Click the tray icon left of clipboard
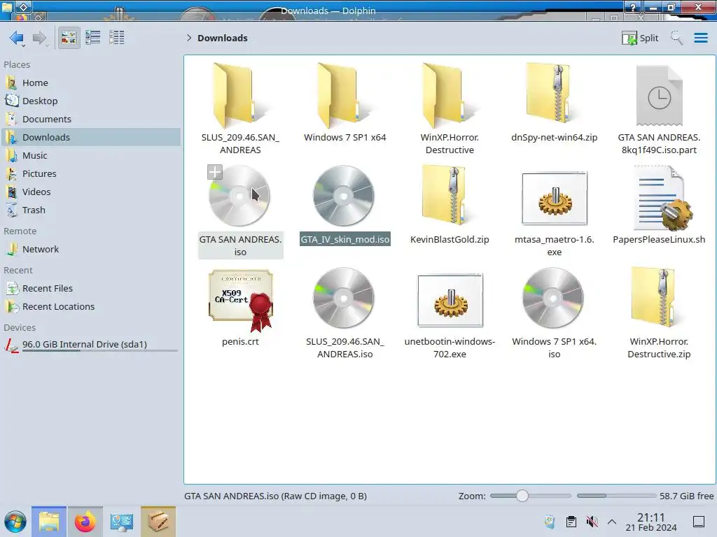Viewport: 717px width, 537px height. [x=550, y=522]
